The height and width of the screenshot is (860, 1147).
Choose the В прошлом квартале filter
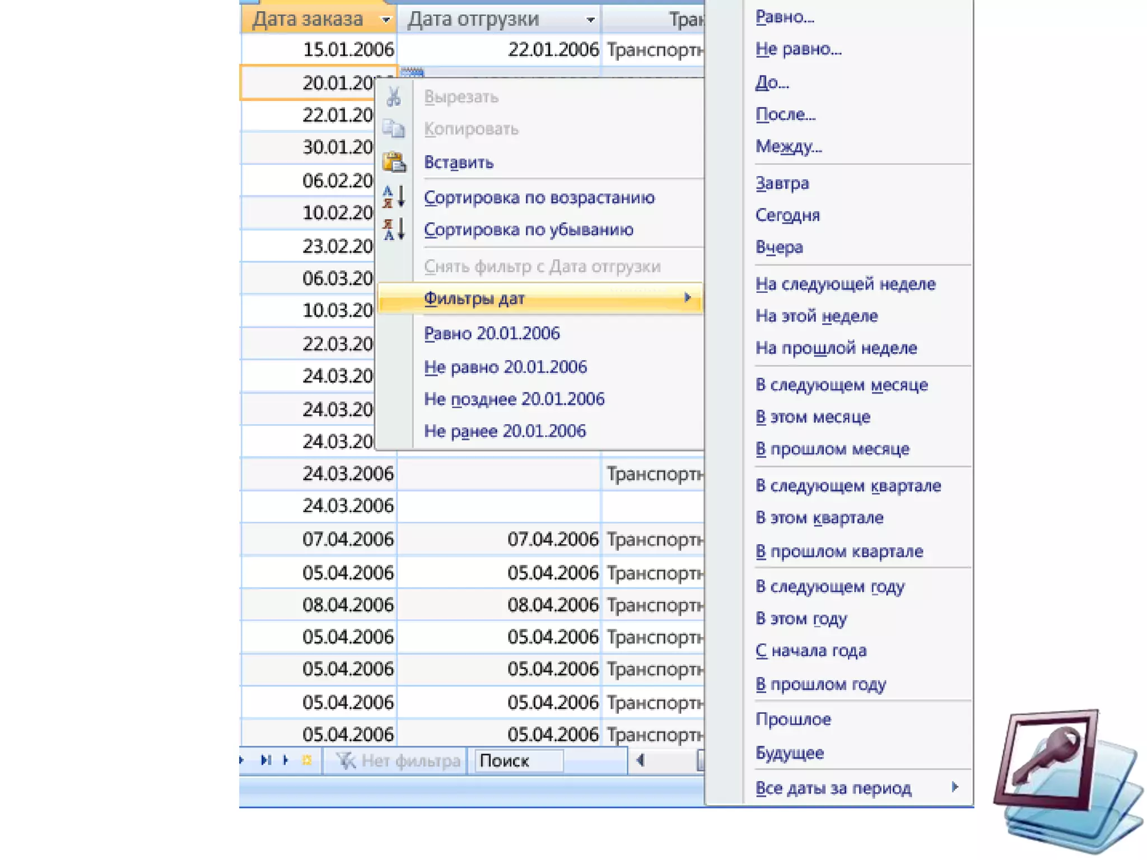(838, 551)
